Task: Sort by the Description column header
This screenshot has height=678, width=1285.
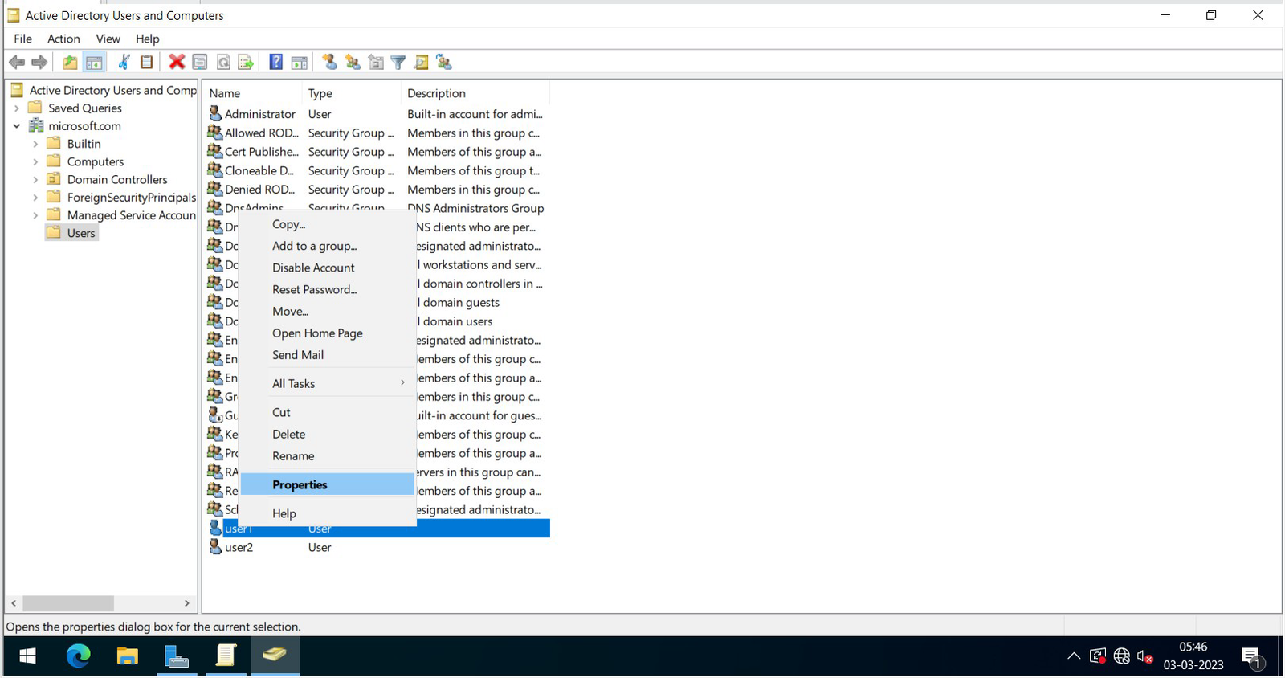Action: [475, 93]
